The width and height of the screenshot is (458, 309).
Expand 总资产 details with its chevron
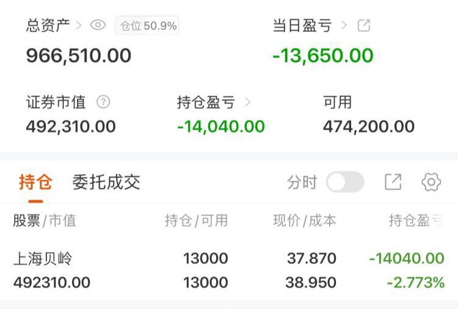point(78,26)
